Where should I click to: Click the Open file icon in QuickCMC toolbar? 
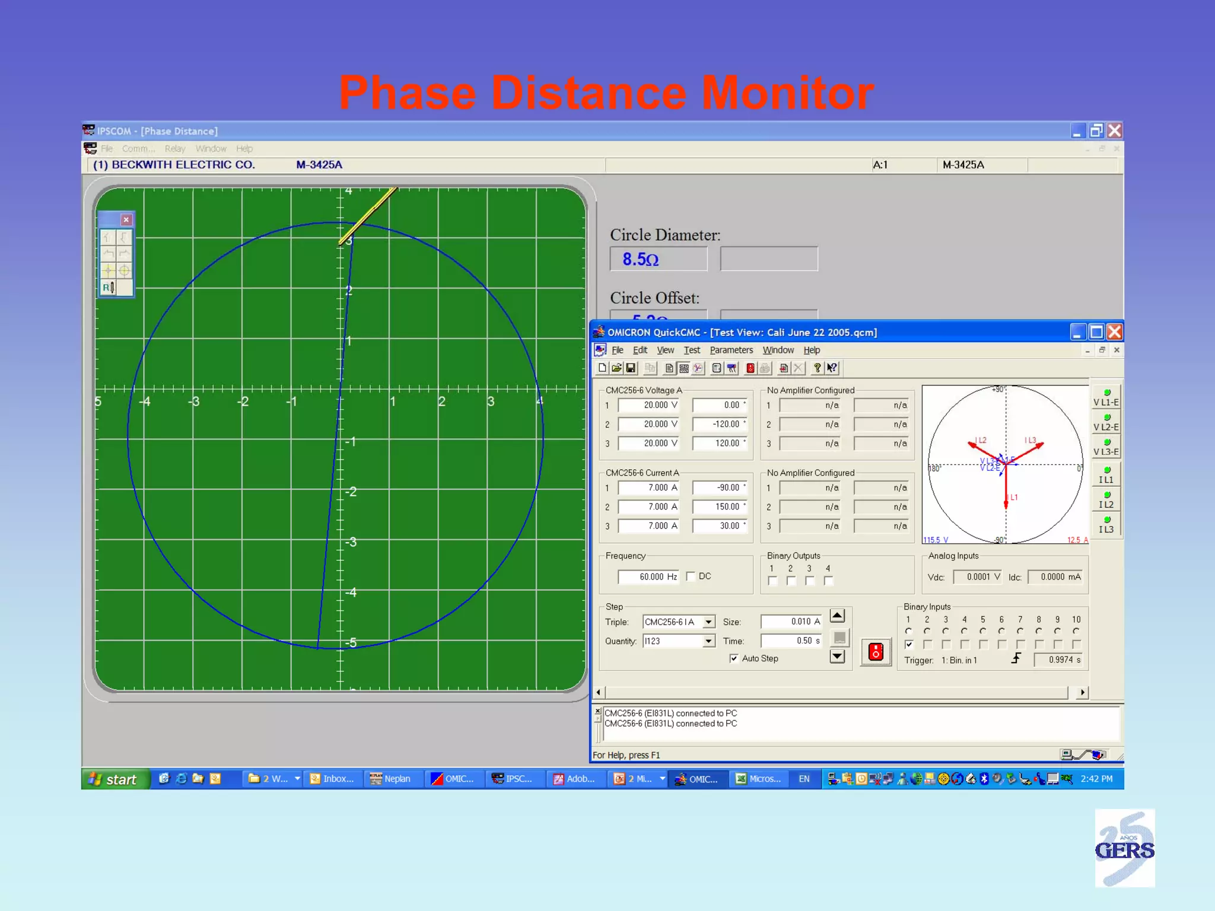click(x=617, y=368)
